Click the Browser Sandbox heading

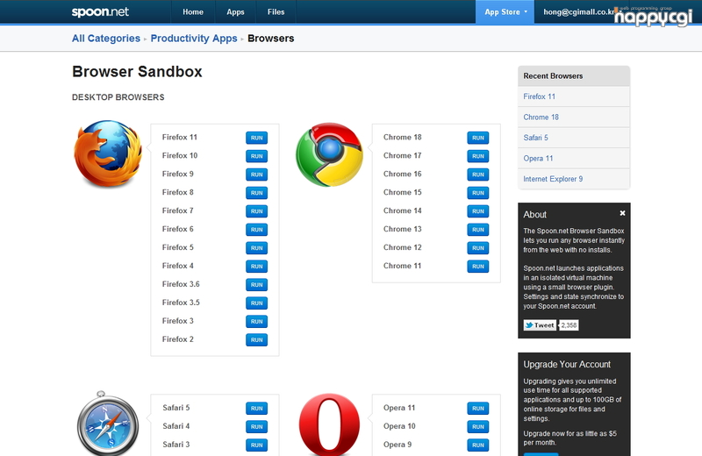[x=137, y=72]
